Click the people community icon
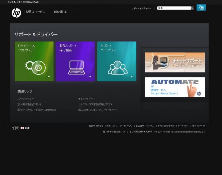 click(118, 68)
